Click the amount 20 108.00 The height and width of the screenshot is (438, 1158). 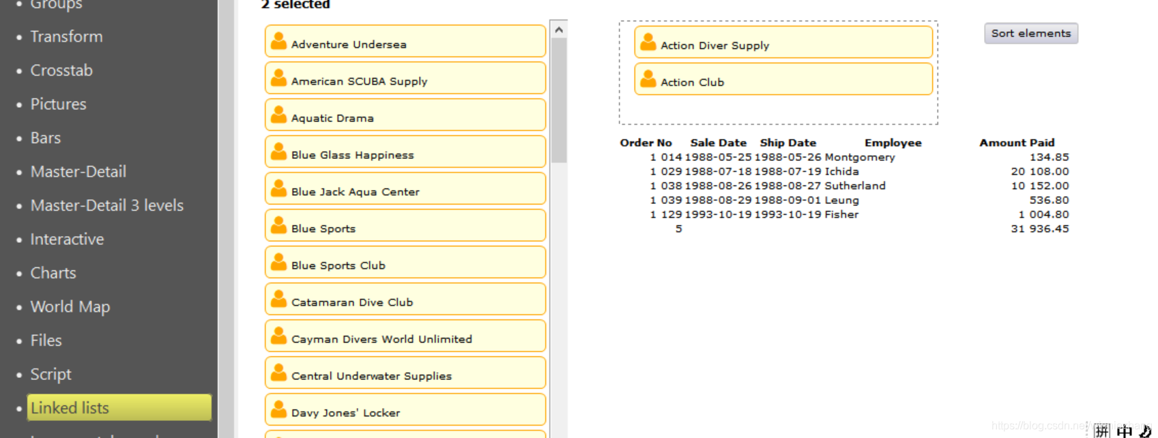point(1040,171)
